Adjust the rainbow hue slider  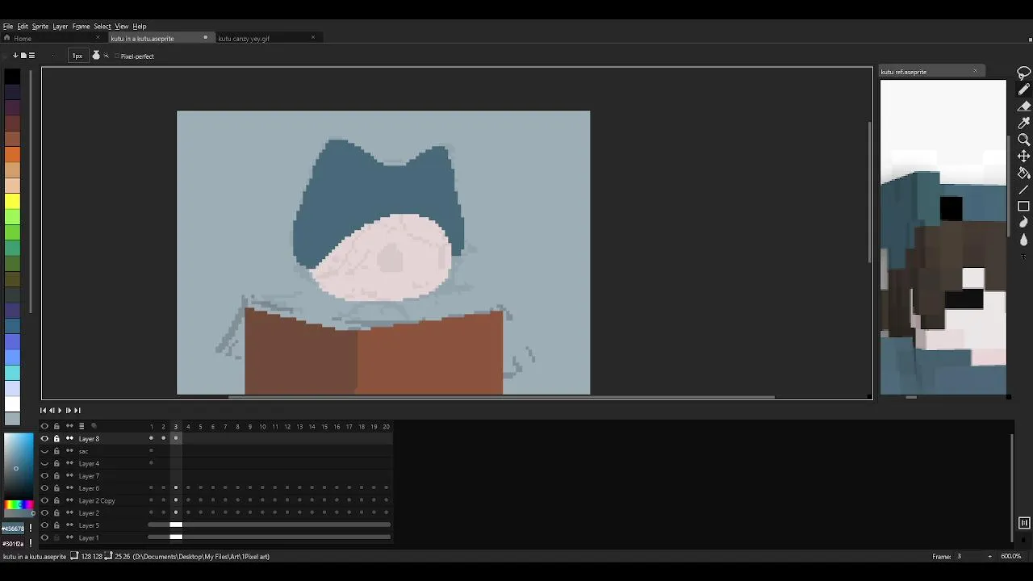[x=18, y=505]
